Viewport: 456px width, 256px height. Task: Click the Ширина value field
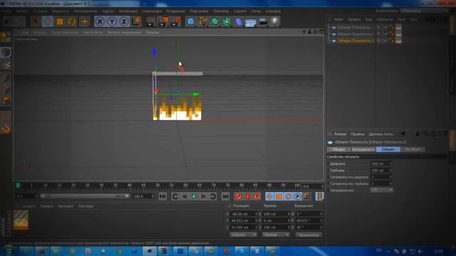pyautogui.click(x=380, y=164)
